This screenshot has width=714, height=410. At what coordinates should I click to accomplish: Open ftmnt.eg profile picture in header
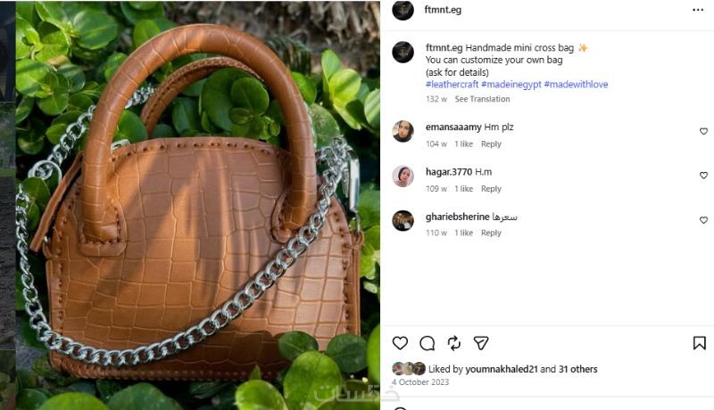[x=403, y=10]
